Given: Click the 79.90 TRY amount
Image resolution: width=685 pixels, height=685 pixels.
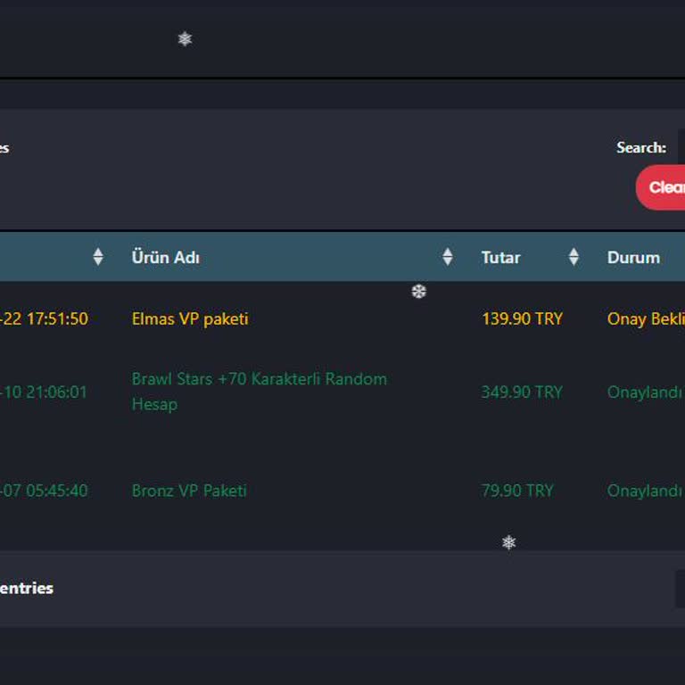Looking at the screenshot, I should (x=517, y=491).
